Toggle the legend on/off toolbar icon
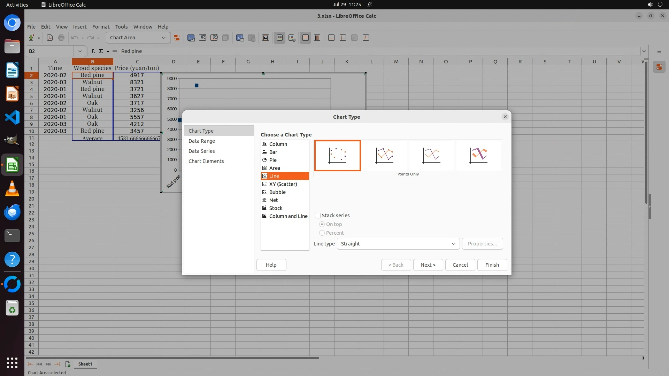 point(280,38)
